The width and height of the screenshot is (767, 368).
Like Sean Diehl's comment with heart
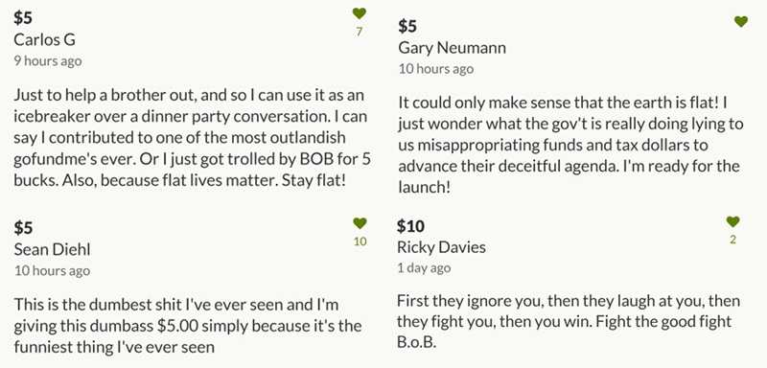pos(360,223)
